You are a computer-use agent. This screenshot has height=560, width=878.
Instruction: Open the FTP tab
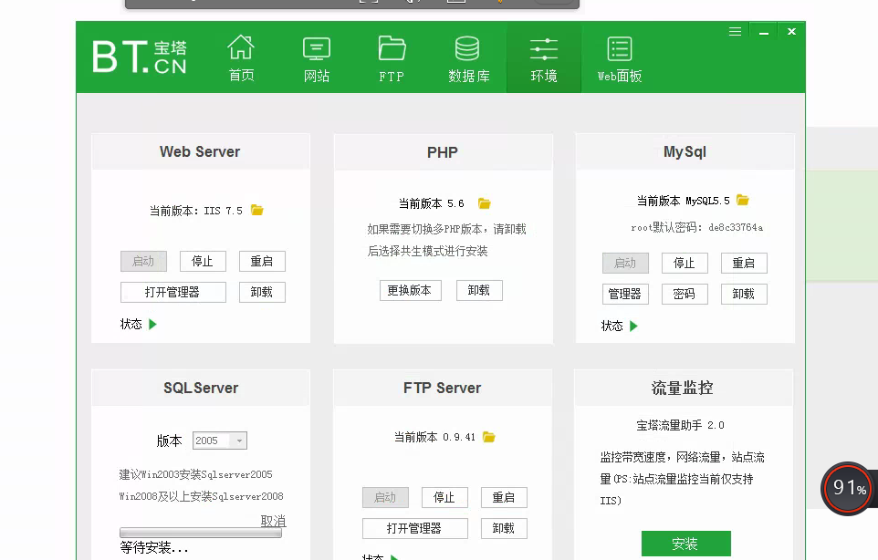point(392,58)
